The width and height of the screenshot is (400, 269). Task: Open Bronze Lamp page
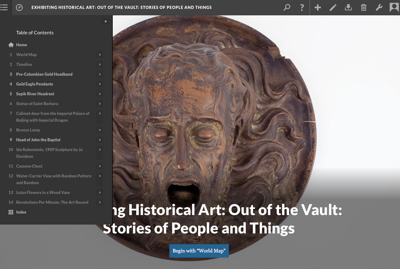point(28,130)
